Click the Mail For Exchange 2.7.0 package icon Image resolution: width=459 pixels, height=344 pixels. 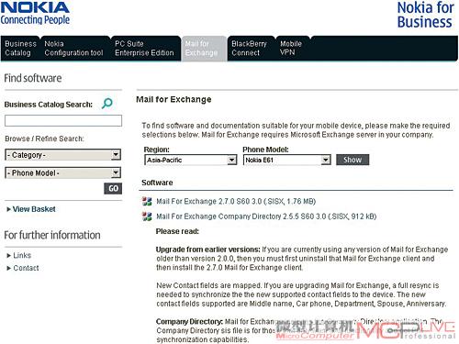click(147, 201)
